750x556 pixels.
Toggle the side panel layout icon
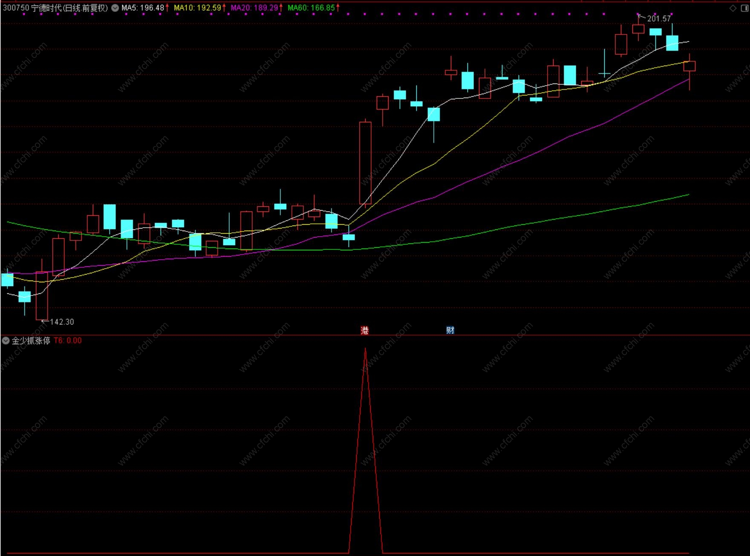pyautogui.click(x=745, y=8)
